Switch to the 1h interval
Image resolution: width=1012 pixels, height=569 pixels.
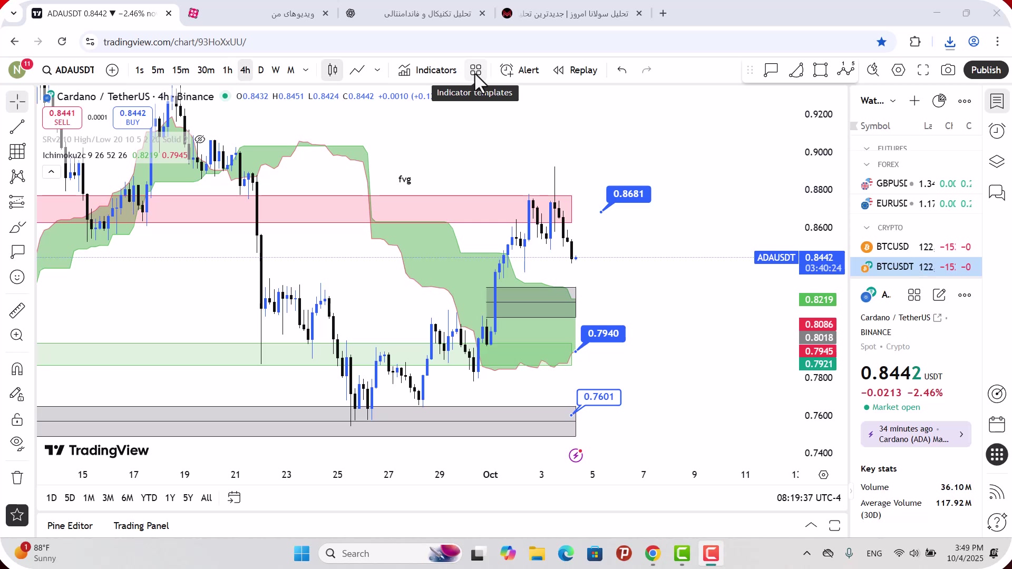[228, 70]
